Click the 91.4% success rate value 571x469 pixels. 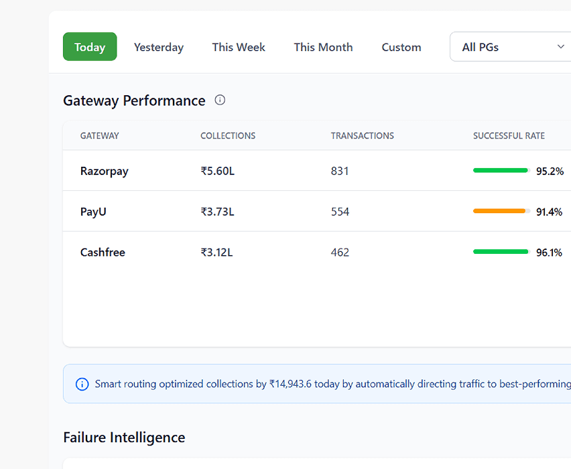[x=549, y=212]
